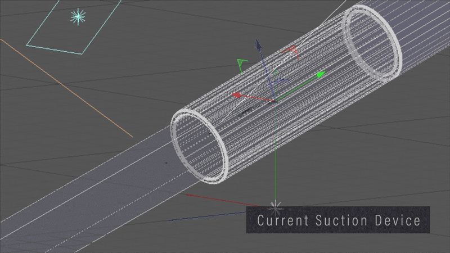
Task: Click the orange diagonal spline line
Action: [66, 88]
